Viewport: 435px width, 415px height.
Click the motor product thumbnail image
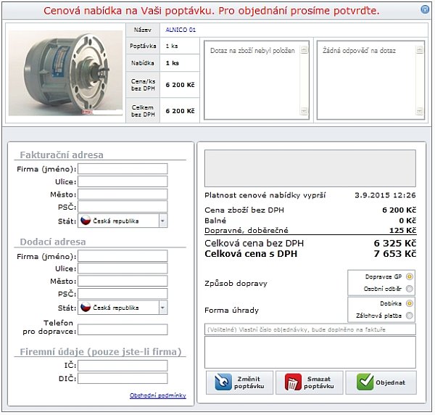(x=67, y=73)
